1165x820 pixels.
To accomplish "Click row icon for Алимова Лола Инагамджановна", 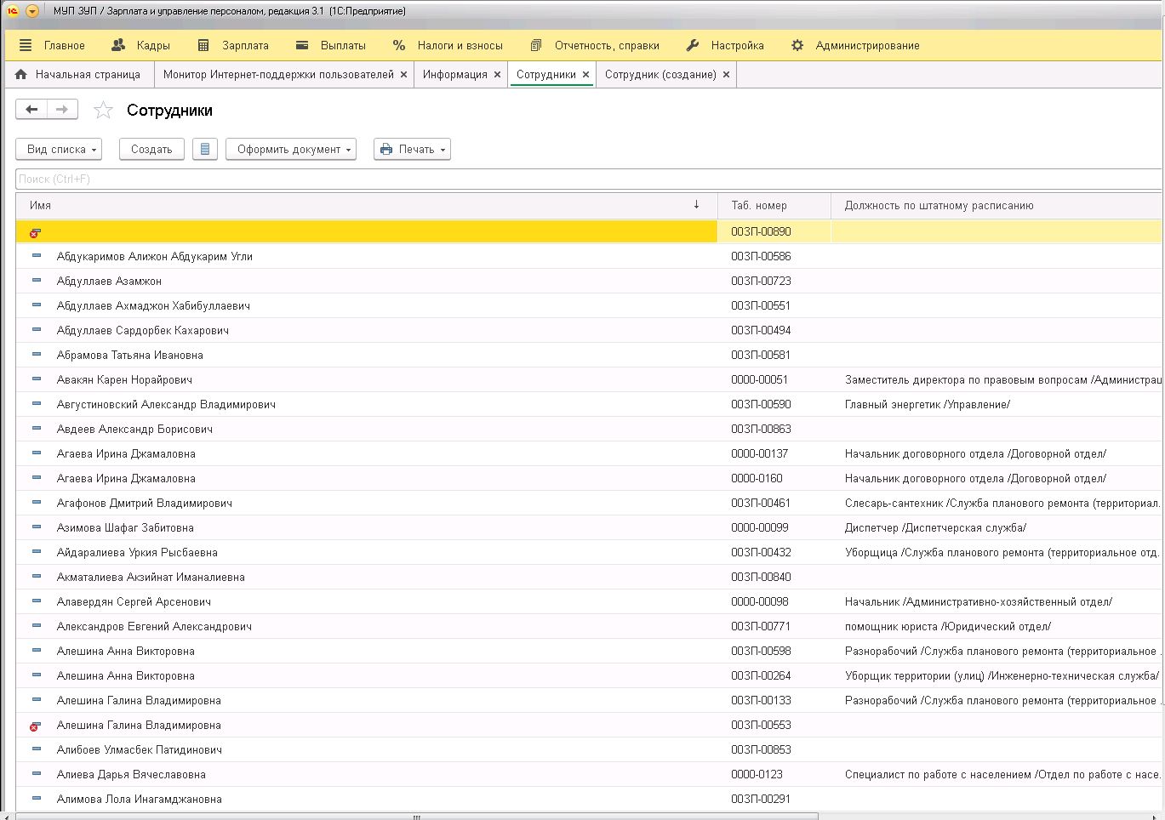I will point(37,799).
